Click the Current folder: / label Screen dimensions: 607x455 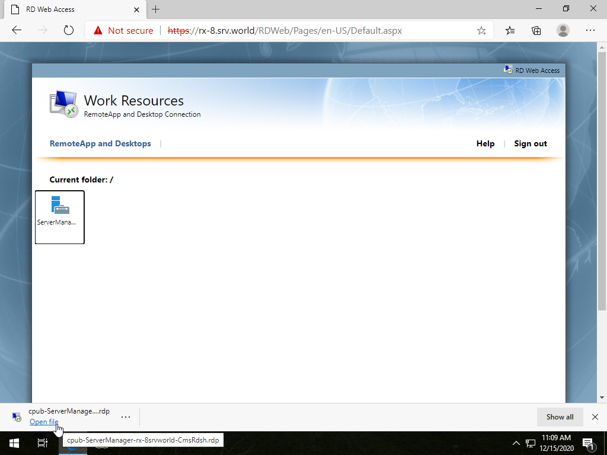(81, 180)
